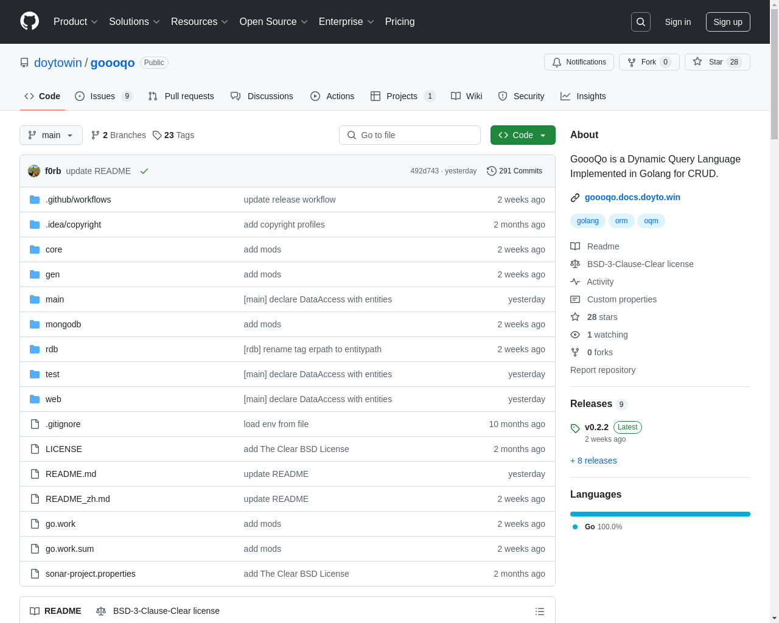
Task: Fork the repository
Action: tap(649, 62)
